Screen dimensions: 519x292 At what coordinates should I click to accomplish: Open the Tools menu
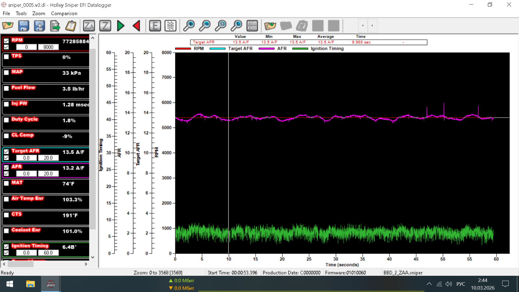[x=21, y=13]
